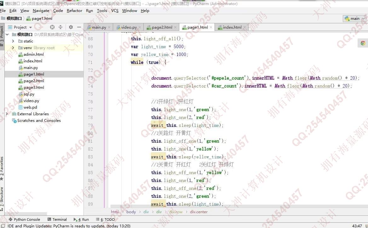Expand the venv library root folder
This screenshot has height=228, width=368.
(x=13, y=48)
